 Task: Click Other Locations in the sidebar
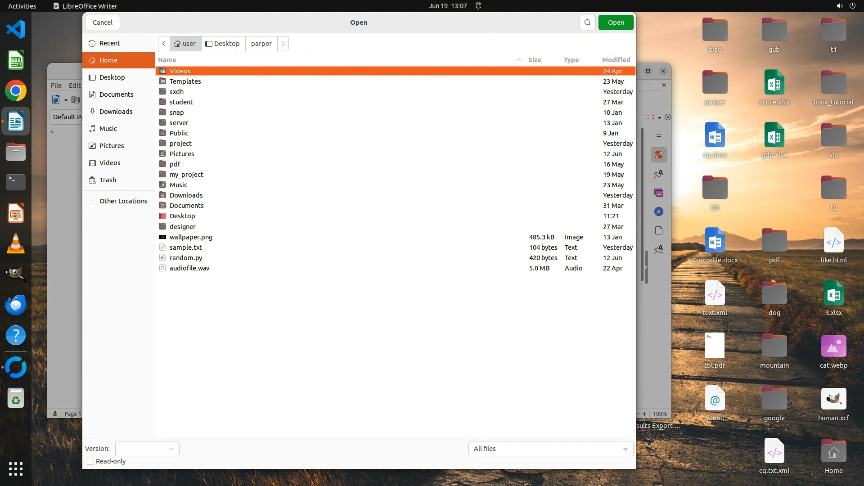123,201
